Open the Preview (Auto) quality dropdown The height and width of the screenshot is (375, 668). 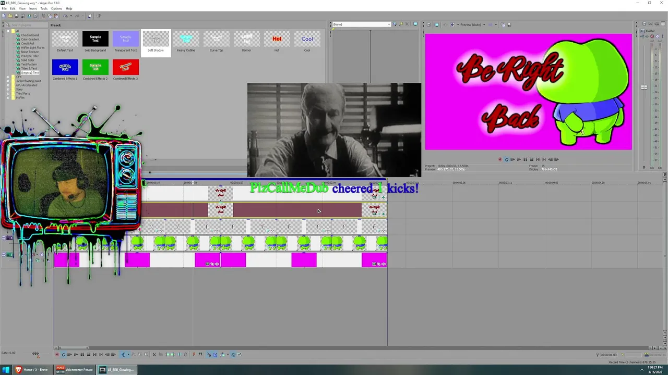pos(473,24)
